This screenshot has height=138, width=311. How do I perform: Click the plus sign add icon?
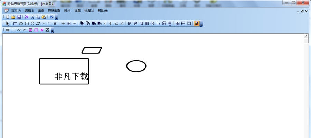point(63,24)
